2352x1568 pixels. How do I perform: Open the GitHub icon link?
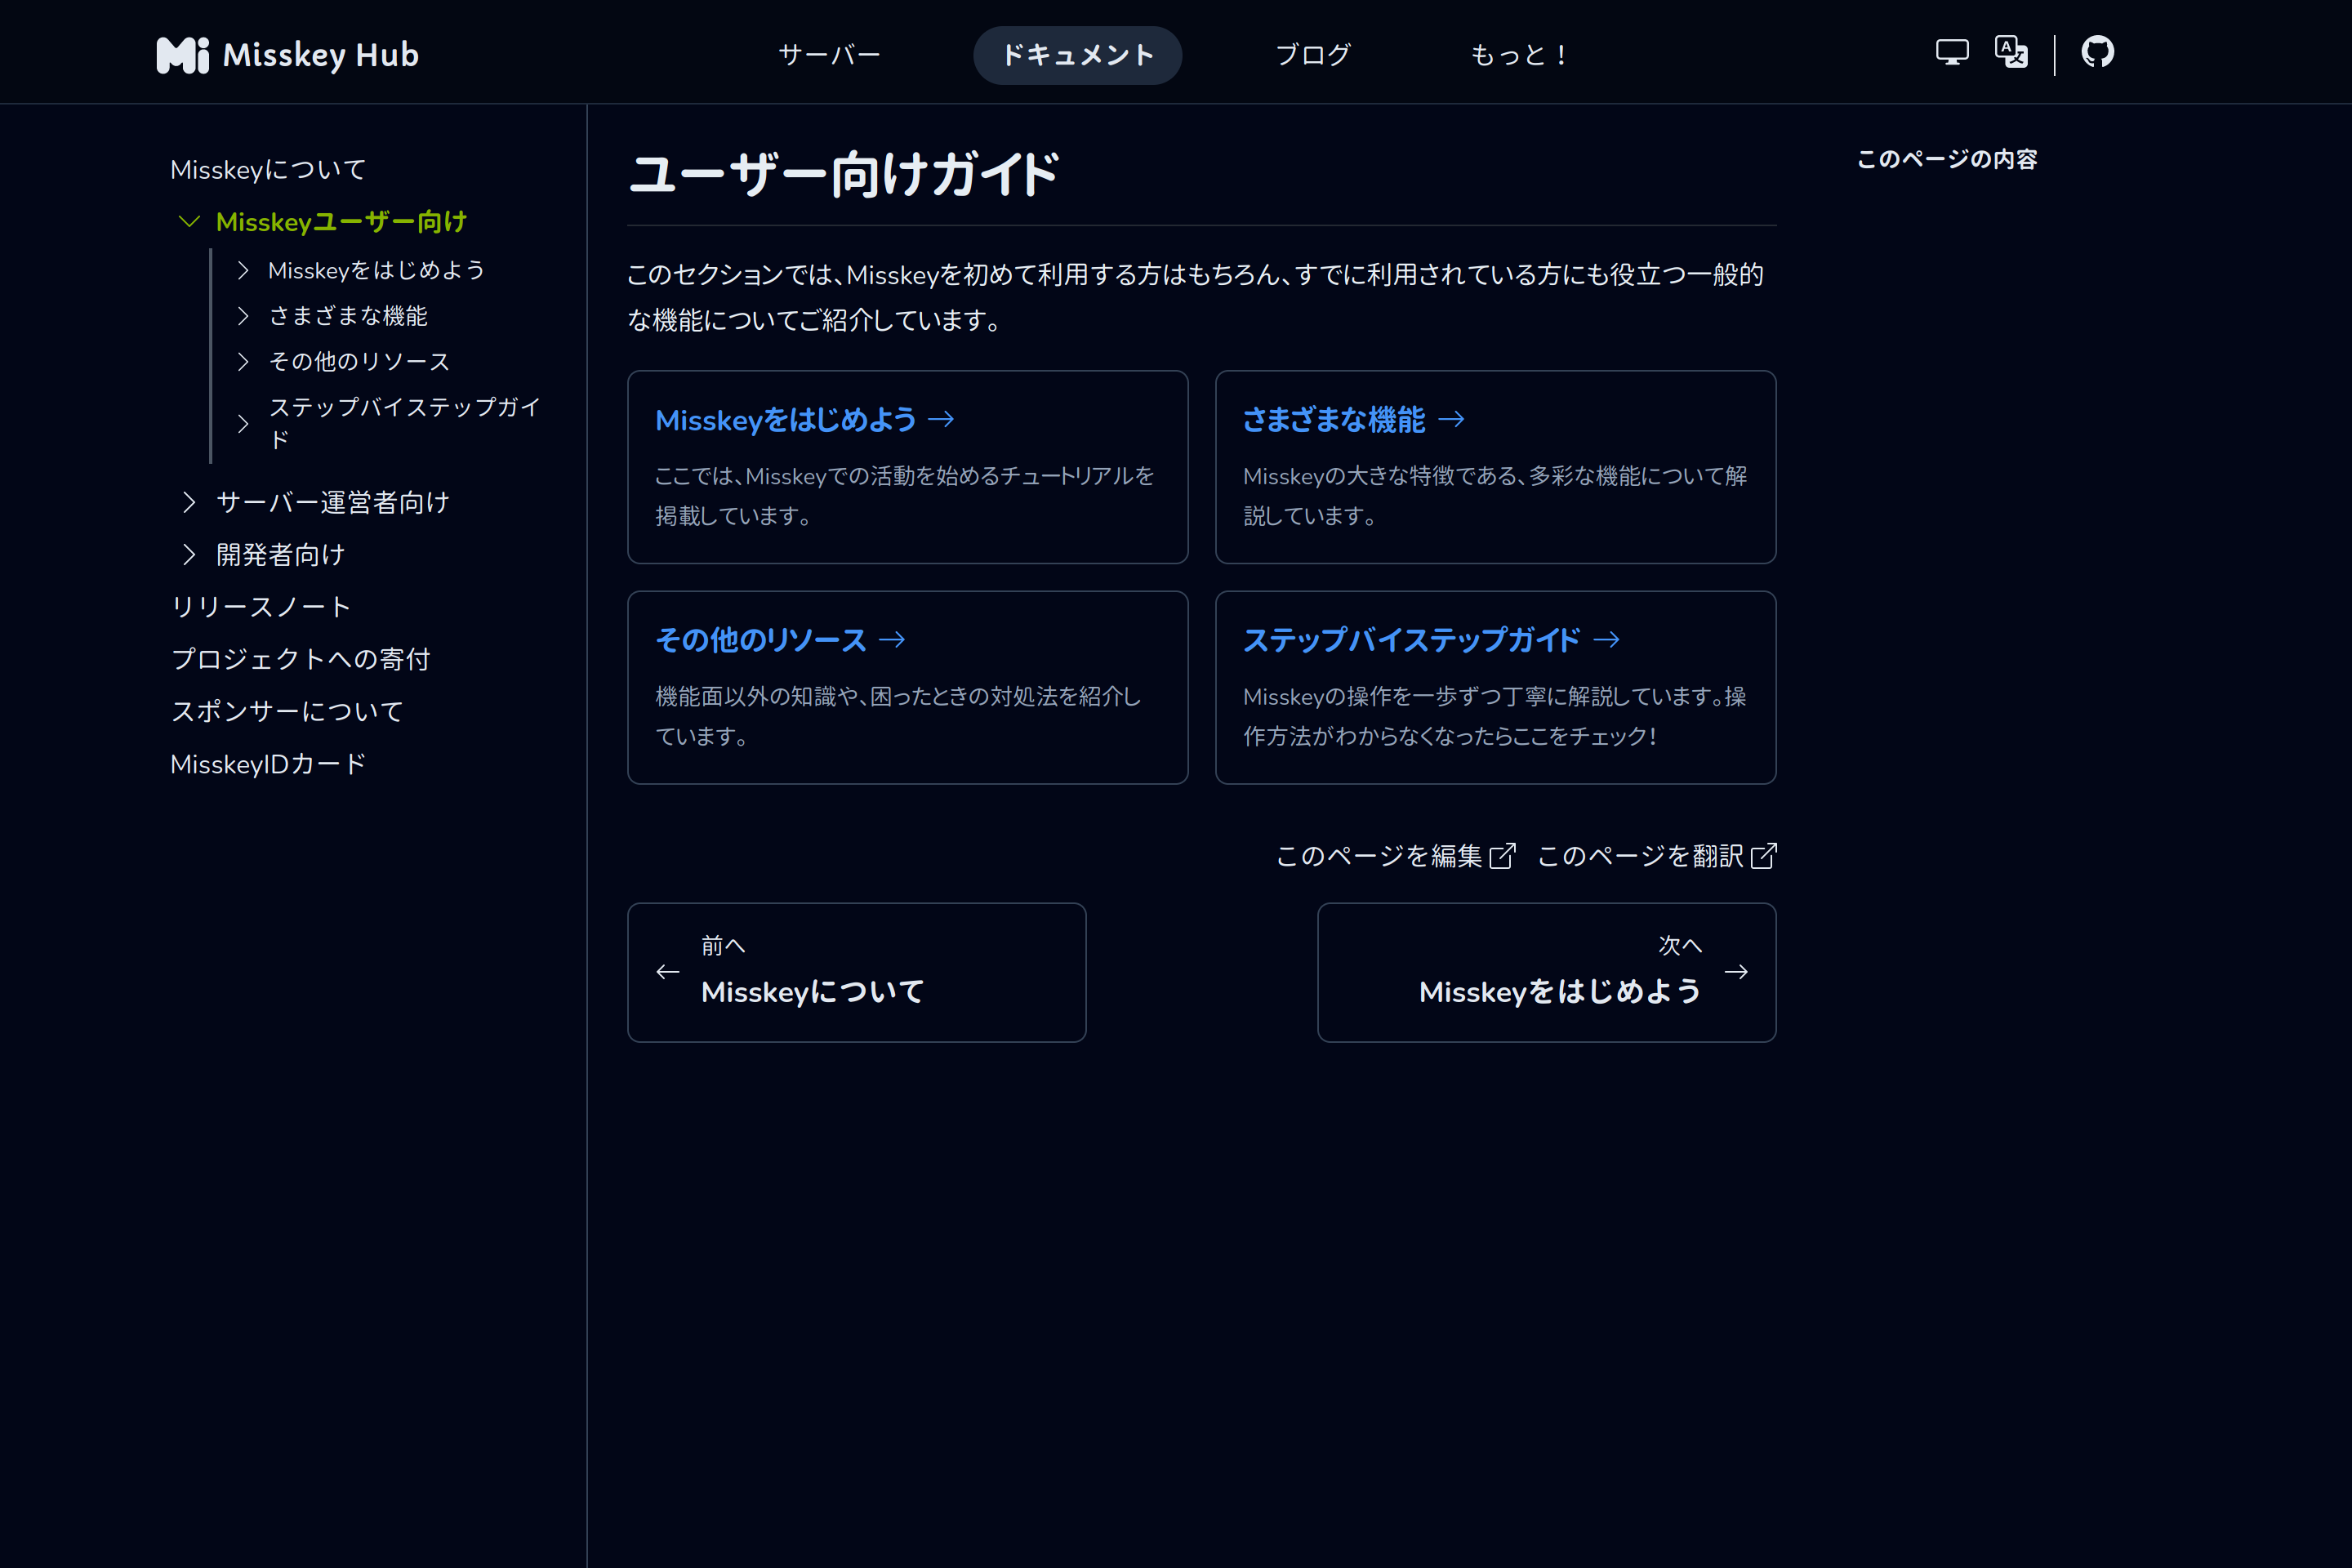point(2097,52)
